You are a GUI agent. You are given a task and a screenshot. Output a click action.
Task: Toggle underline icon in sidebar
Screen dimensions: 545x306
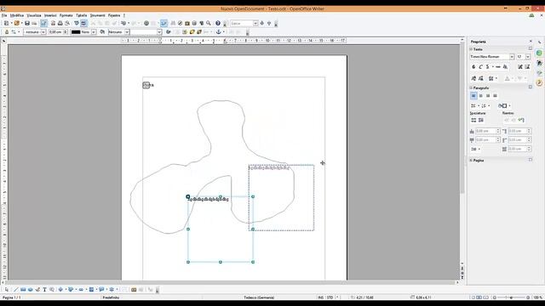pos(488,66)
